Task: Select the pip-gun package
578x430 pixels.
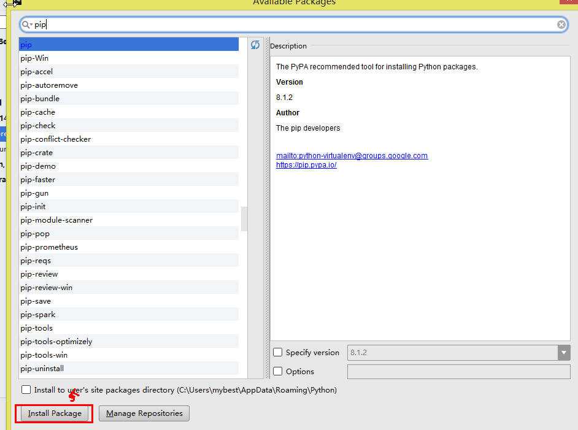Action: point(129,193)
